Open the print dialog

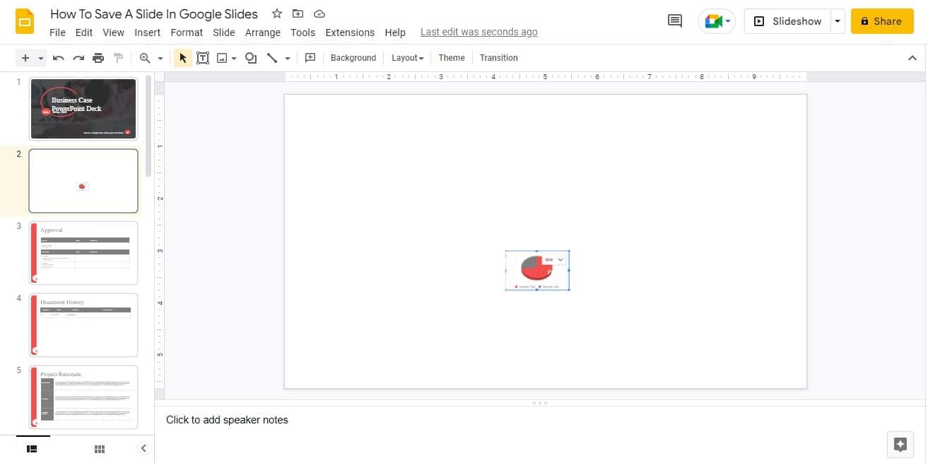tap(98, 58)
